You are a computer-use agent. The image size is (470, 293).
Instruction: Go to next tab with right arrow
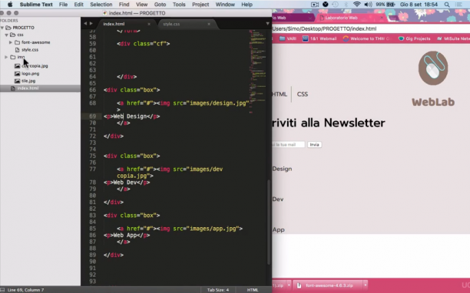tap(91, 23)
